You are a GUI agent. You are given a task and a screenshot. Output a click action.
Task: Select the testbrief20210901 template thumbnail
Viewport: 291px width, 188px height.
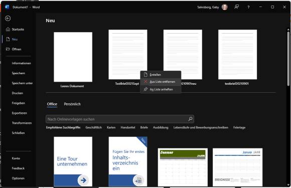click(237, 54)
